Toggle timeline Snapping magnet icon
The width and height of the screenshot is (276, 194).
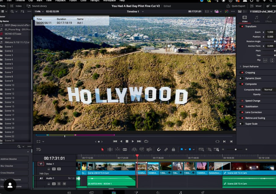pos(159,149)
